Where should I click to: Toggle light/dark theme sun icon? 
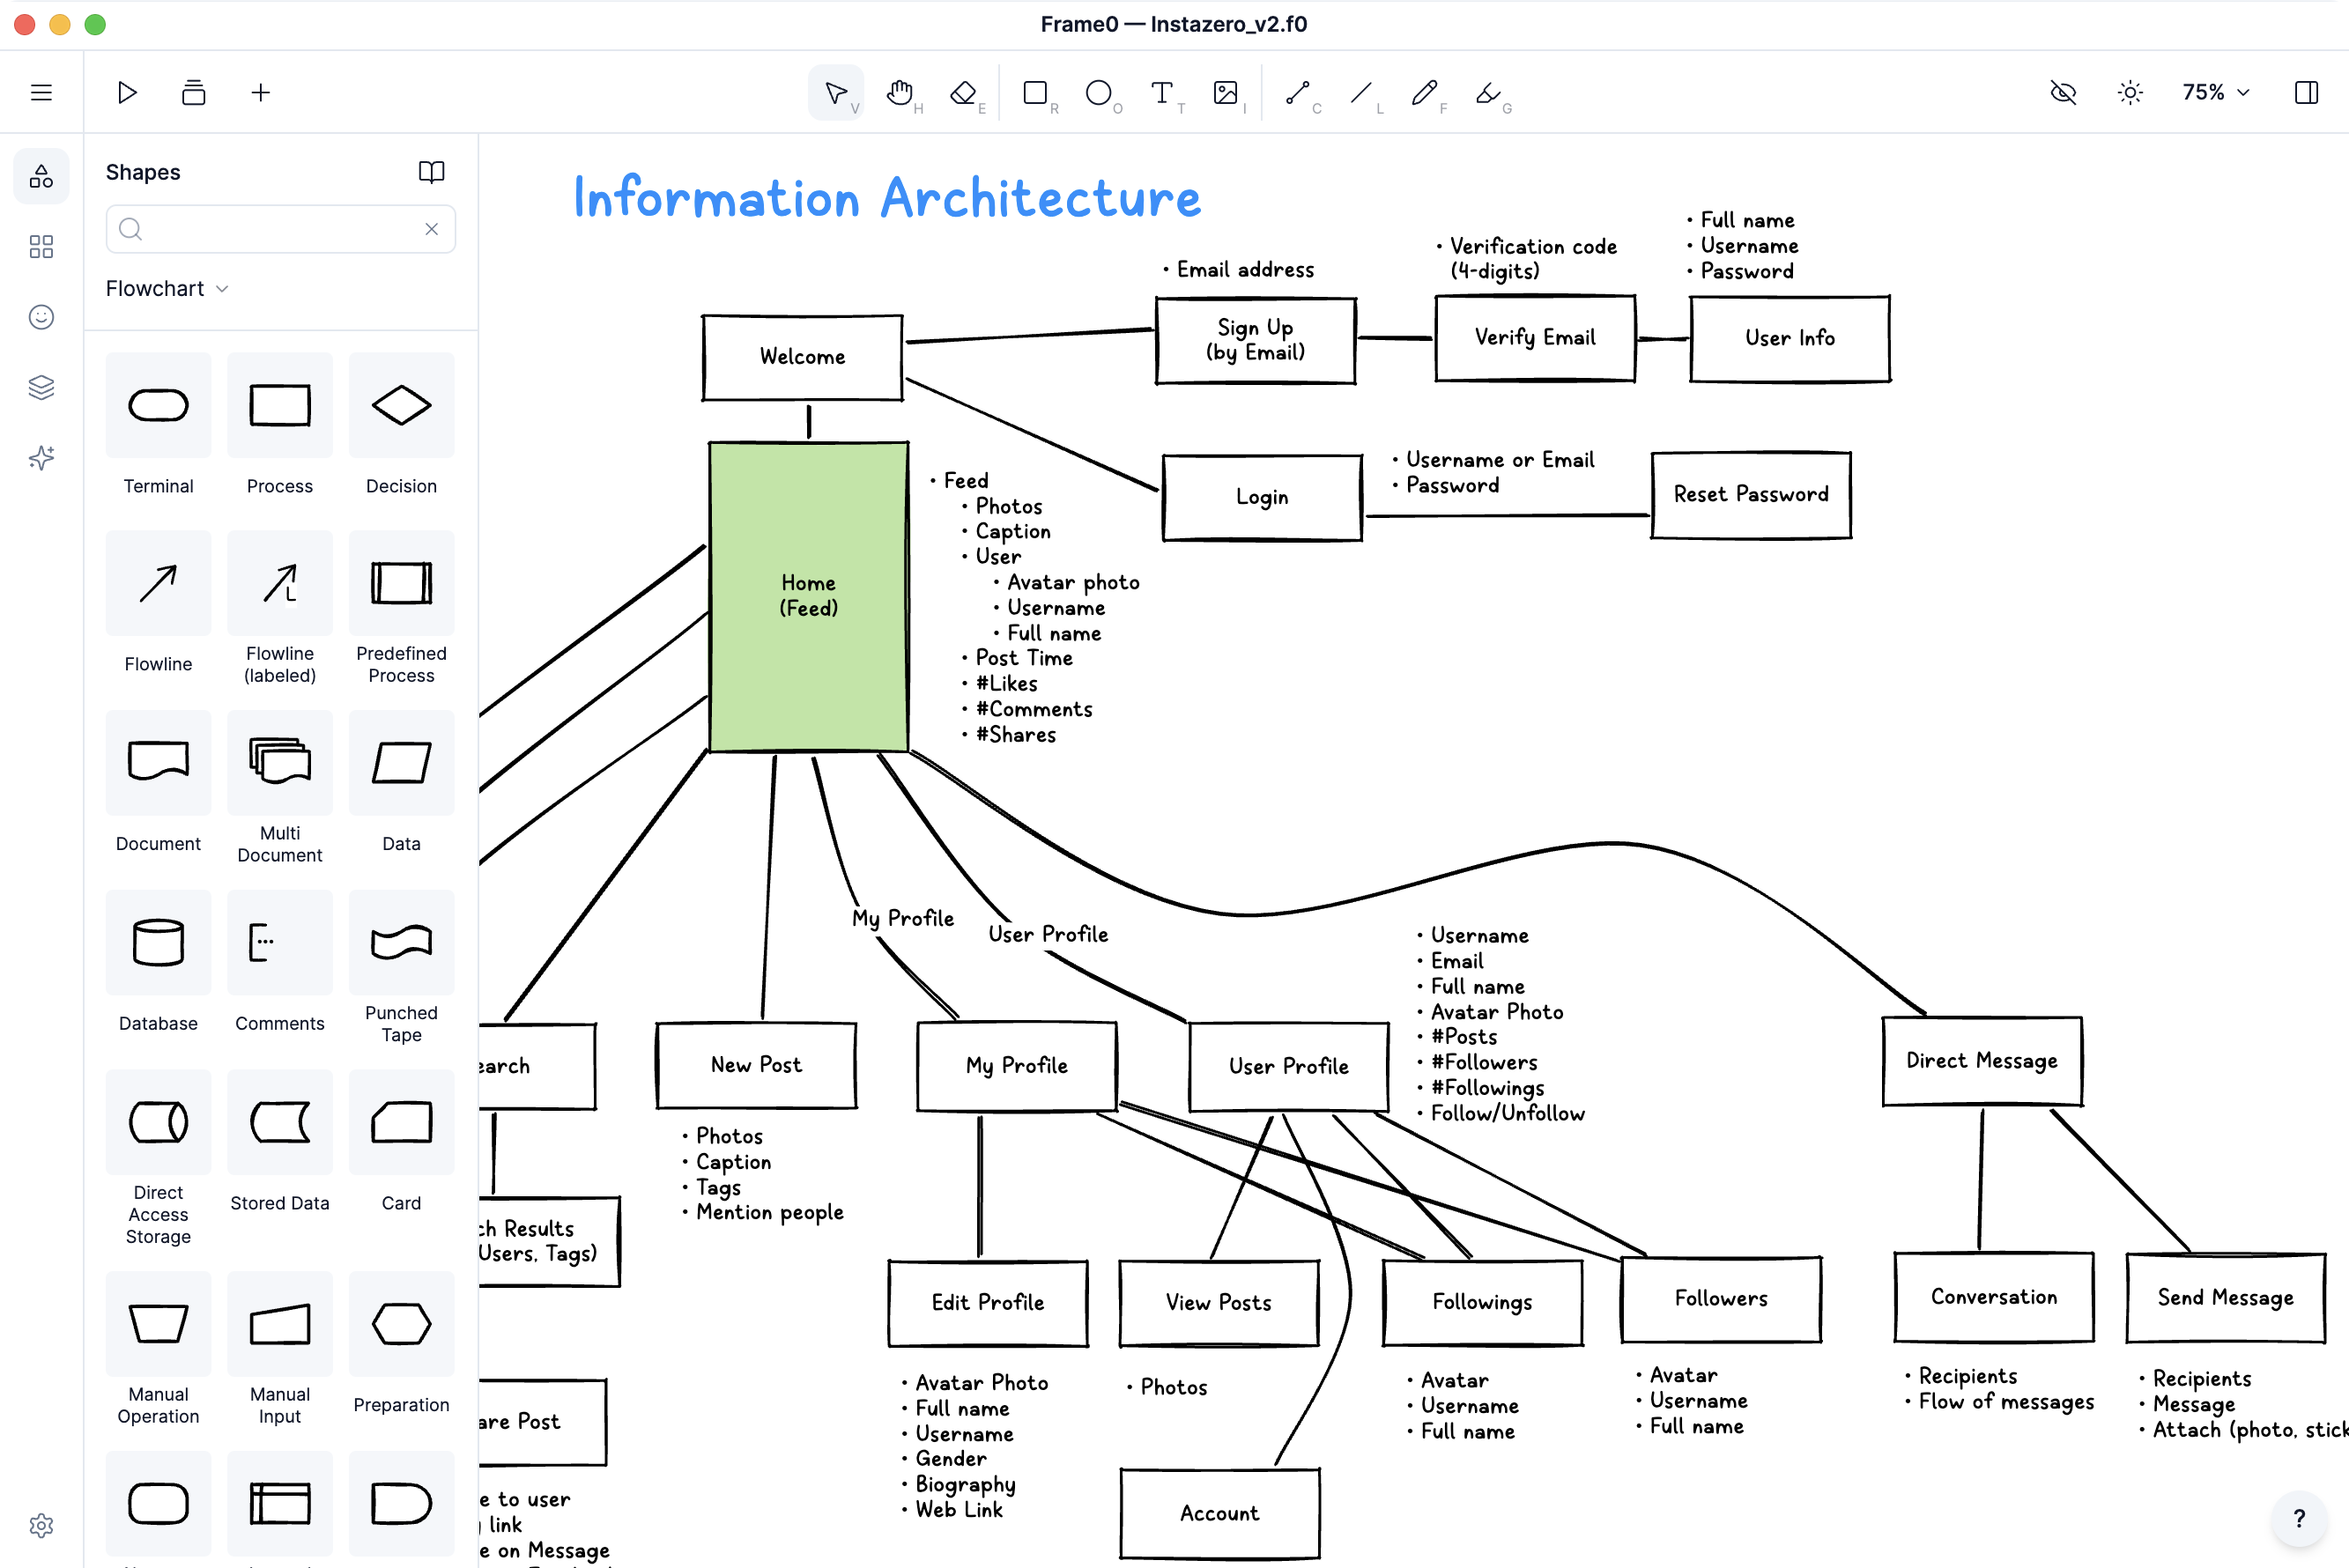click(2130, 93)
